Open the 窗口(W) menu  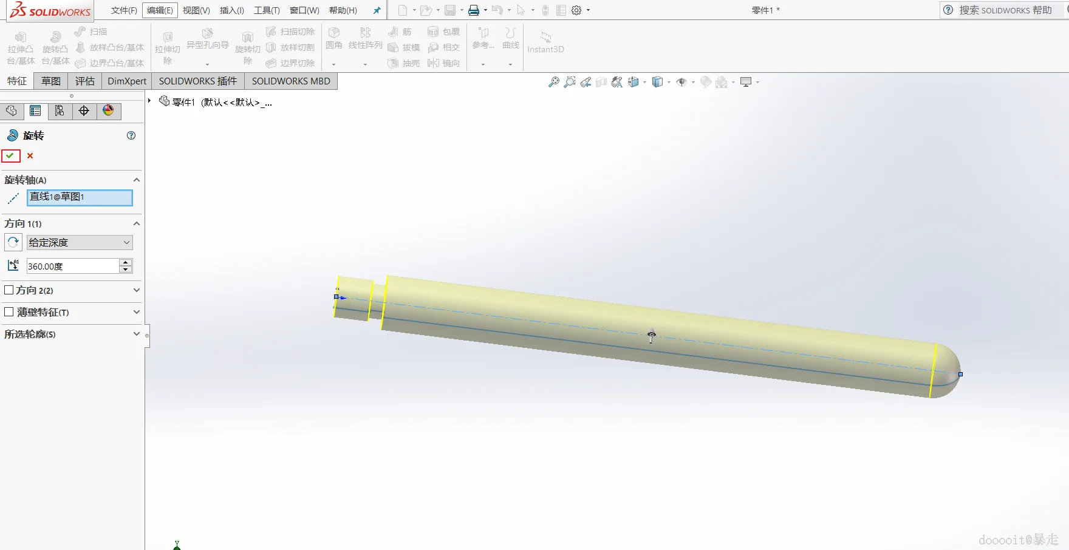point(304,10)
